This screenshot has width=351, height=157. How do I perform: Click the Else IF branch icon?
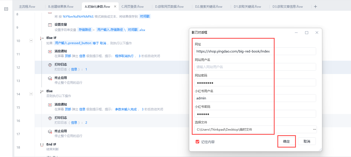[x=42, y=38]
